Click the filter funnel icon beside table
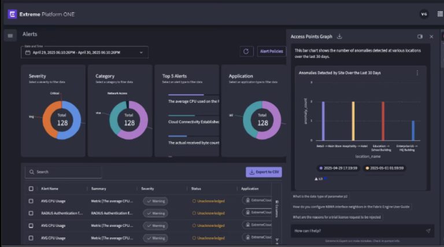This screenshot has width=444, height=247. point(277,240)
